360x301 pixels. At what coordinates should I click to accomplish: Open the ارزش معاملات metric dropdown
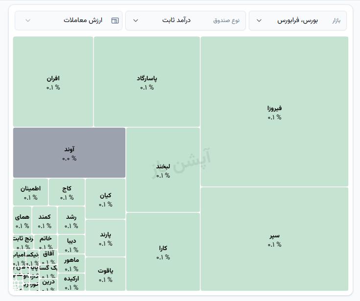[69, 21]
